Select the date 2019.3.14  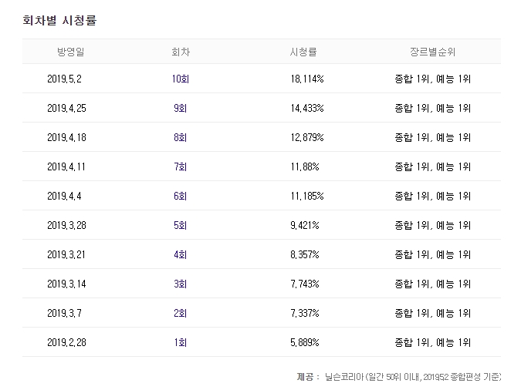click(66, 284)
